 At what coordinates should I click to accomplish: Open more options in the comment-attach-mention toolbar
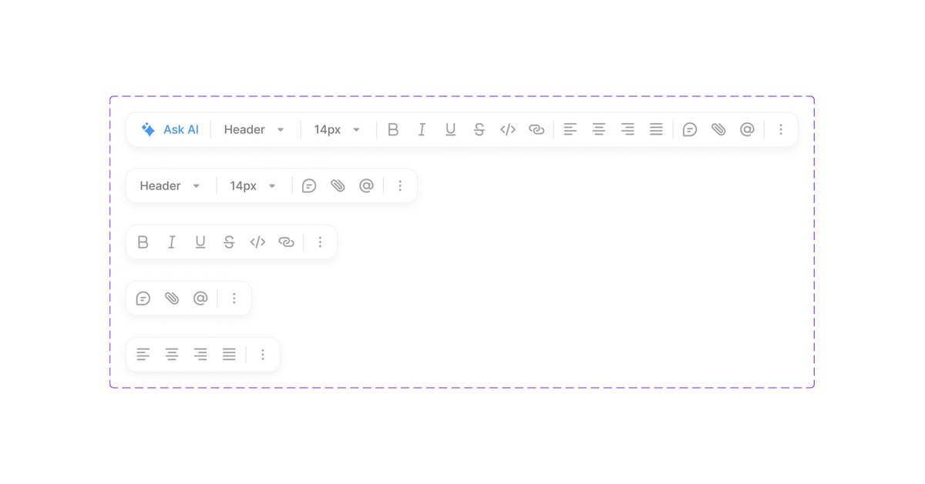coord(234,298)
